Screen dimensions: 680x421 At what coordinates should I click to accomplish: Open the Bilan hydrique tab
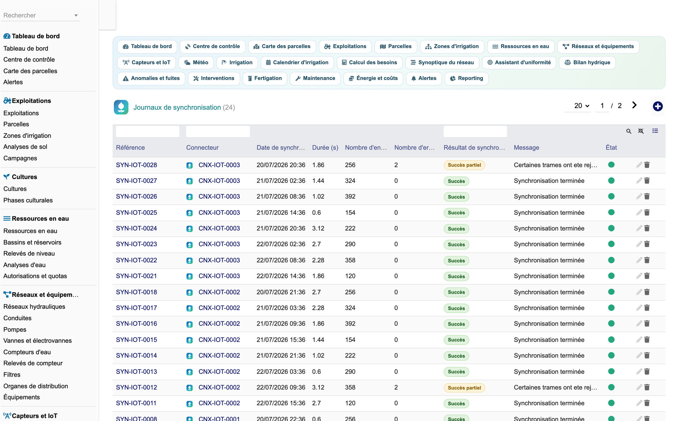pyautogui.click(x=587, y=63)
